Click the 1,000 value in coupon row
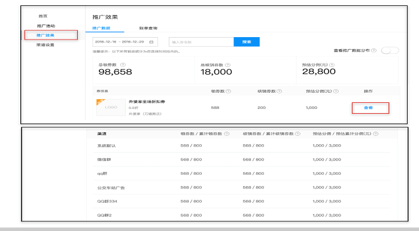The height and width of the screenshot is (231, 419). 312,108
